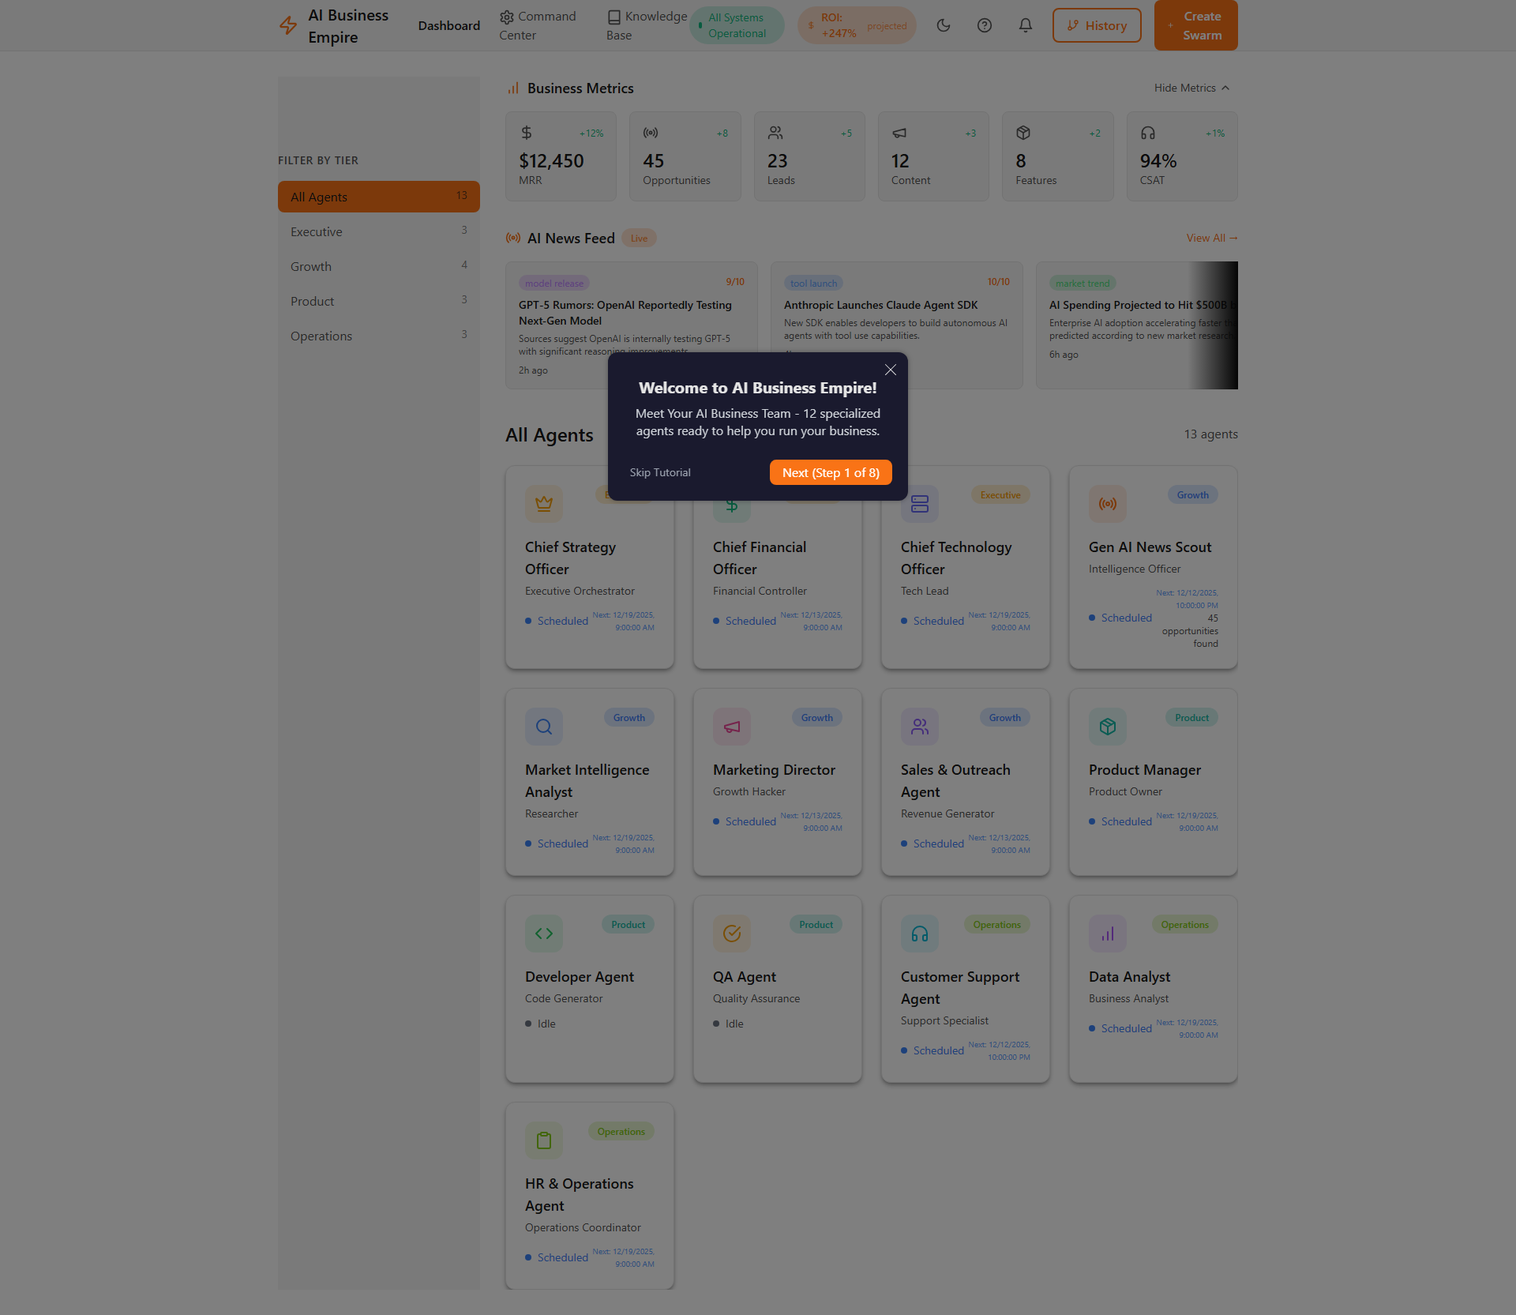Screen dimensions: 1516x1315
Task: Click Growth tag on Gen AI News Scout
Action: coord(1192,495)
